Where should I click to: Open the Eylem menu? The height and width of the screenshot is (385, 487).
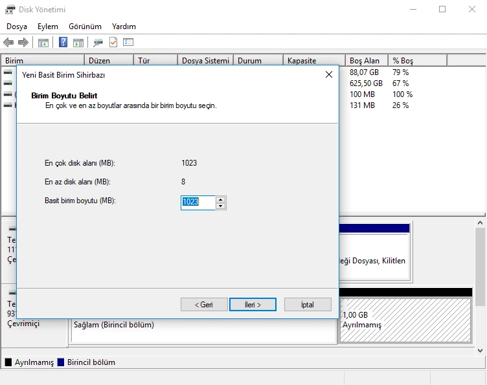(48, 27)
